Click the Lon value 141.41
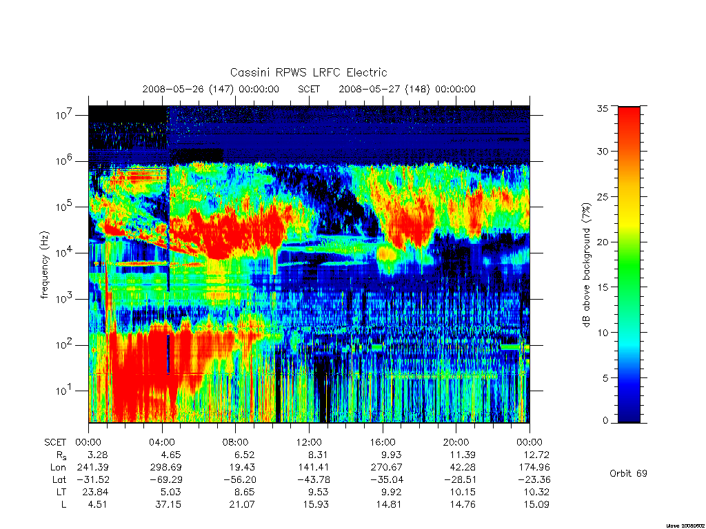706x529 pixels. click(x=314, y=468)
